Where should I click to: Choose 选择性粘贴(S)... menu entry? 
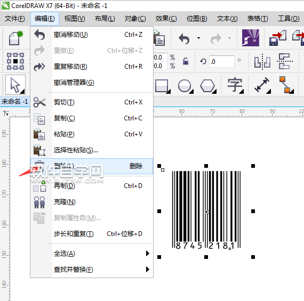[x=92, y=150]
